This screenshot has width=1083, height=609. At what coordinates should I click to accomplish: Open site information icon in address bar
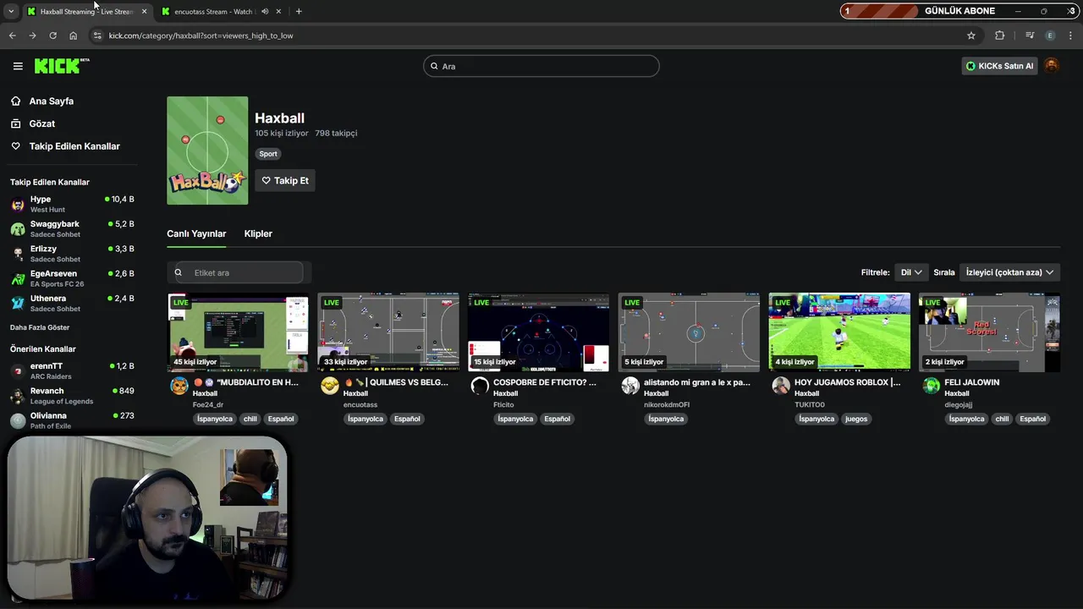(x=97, y=36)
